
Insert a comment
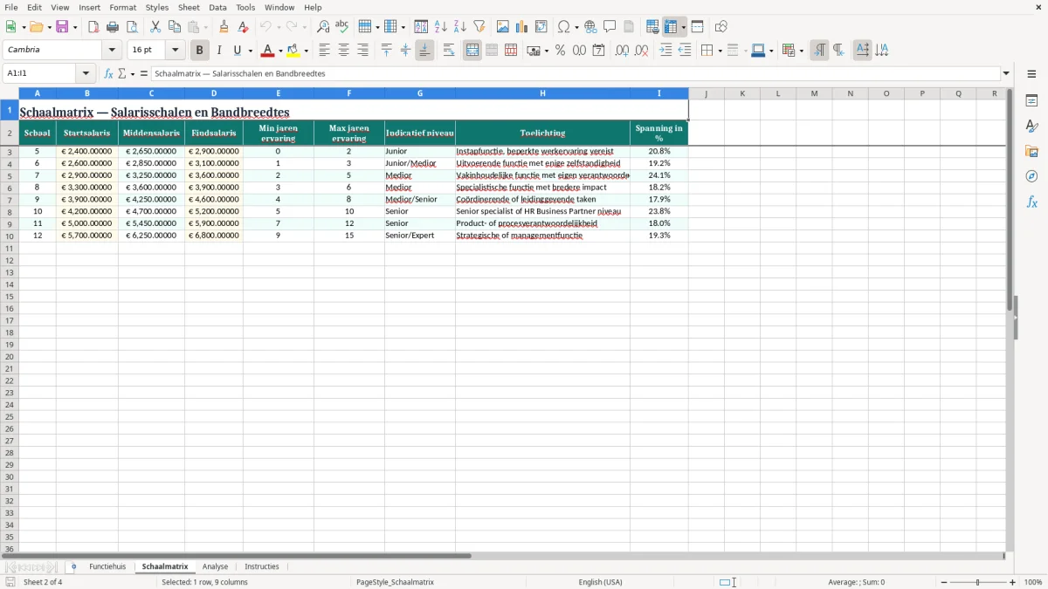[610, 27]
